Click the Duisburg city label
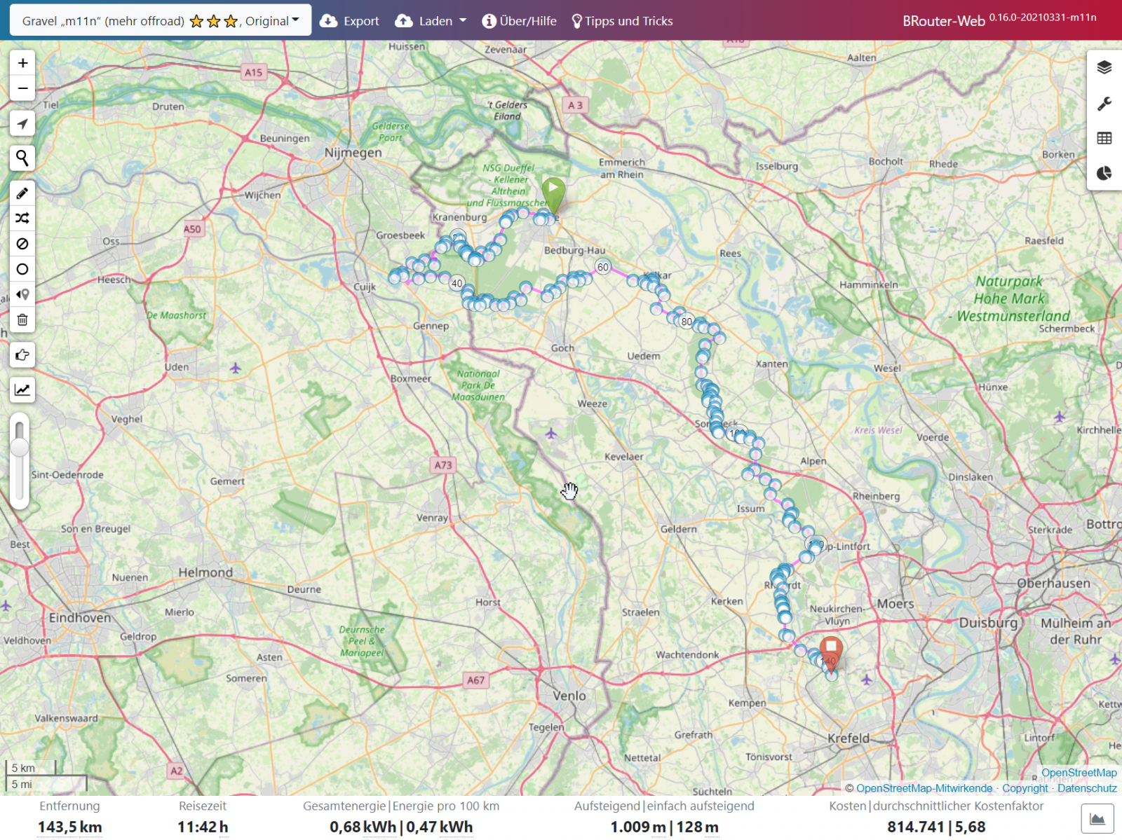1122x840 pixels. (x=988, y=623)
